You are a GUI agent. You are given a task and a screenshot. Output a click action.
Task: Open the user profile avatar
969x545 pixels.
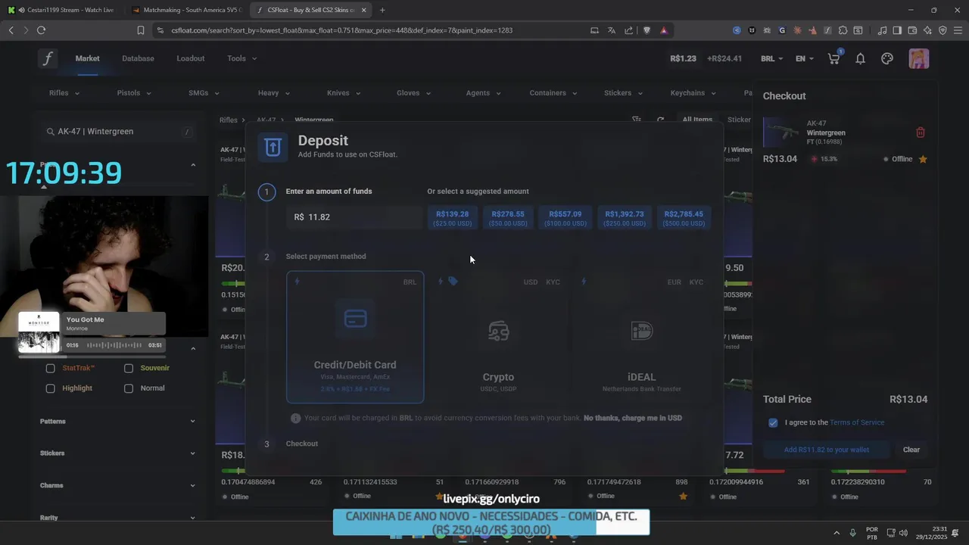pyautogui.click(x=918, y=59)
